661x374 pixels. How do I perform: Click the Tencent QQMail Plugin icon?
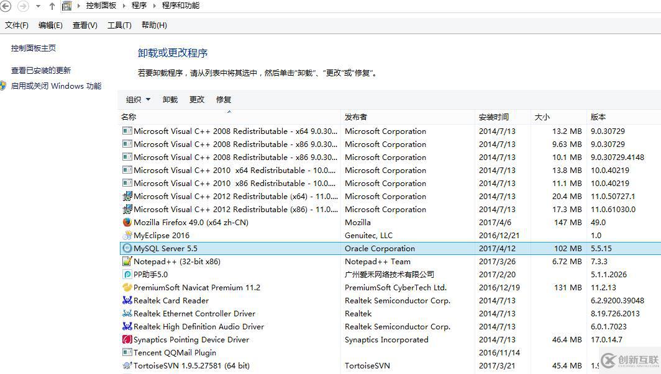[127, 352]
